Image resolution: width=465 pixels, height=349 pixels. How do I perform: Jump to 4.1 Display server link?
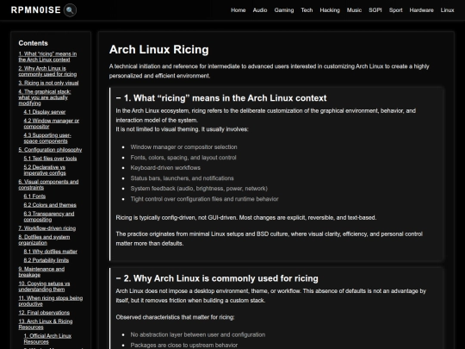click(45, 112)
